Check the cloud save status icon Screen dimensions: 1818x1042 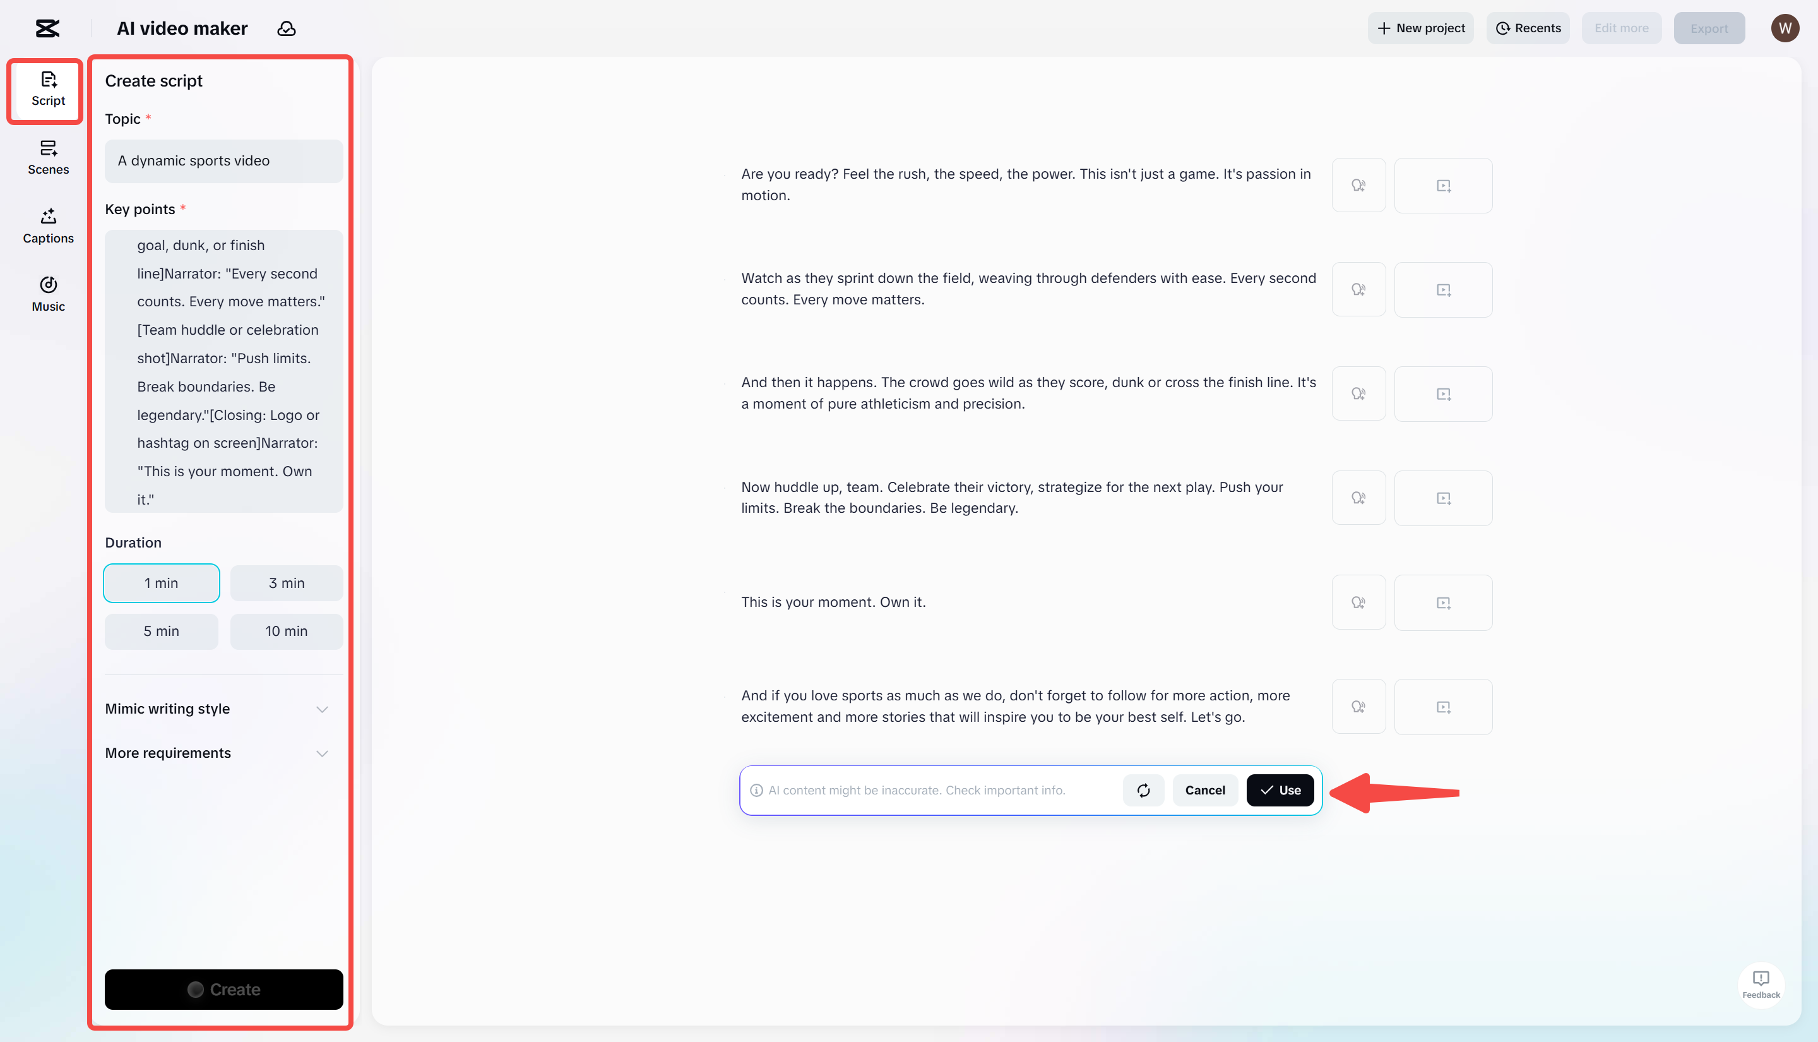click(286, 28)
